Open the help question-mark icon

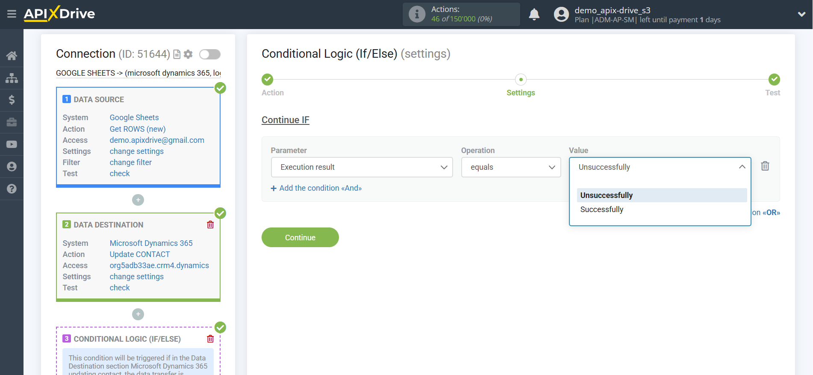pos(12,189)
